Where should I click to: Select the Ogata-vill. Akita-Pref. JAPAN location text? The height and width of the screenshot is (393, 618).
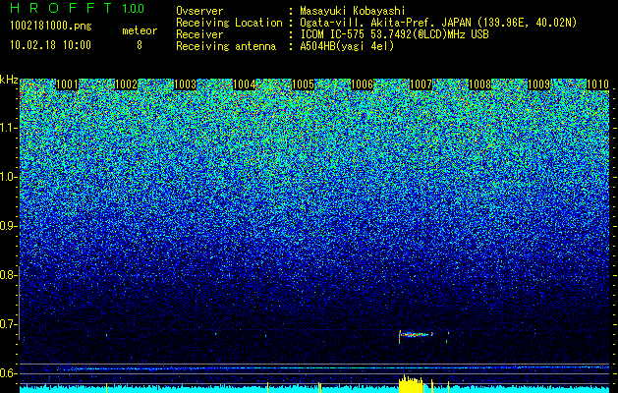[x=438, y=23]
